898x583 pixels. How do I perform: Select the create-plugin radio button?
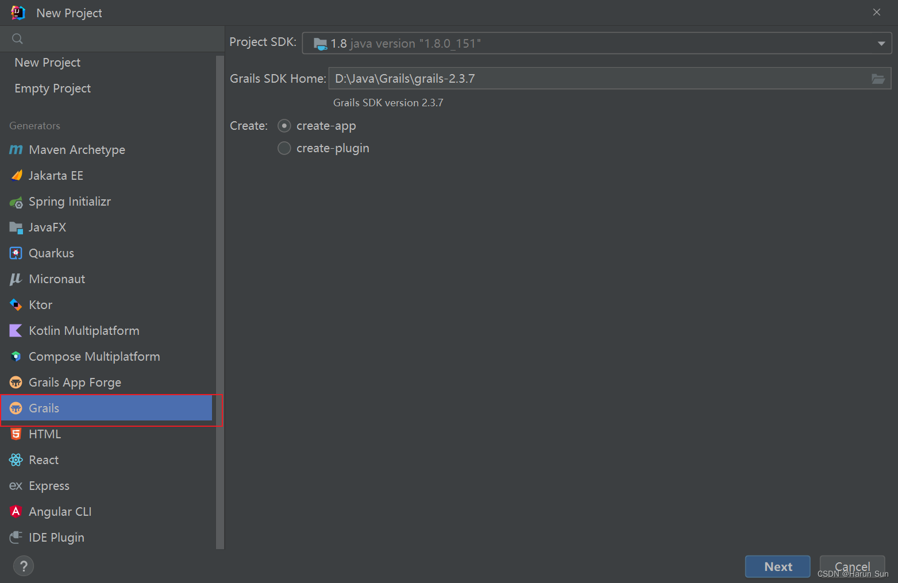284,148
